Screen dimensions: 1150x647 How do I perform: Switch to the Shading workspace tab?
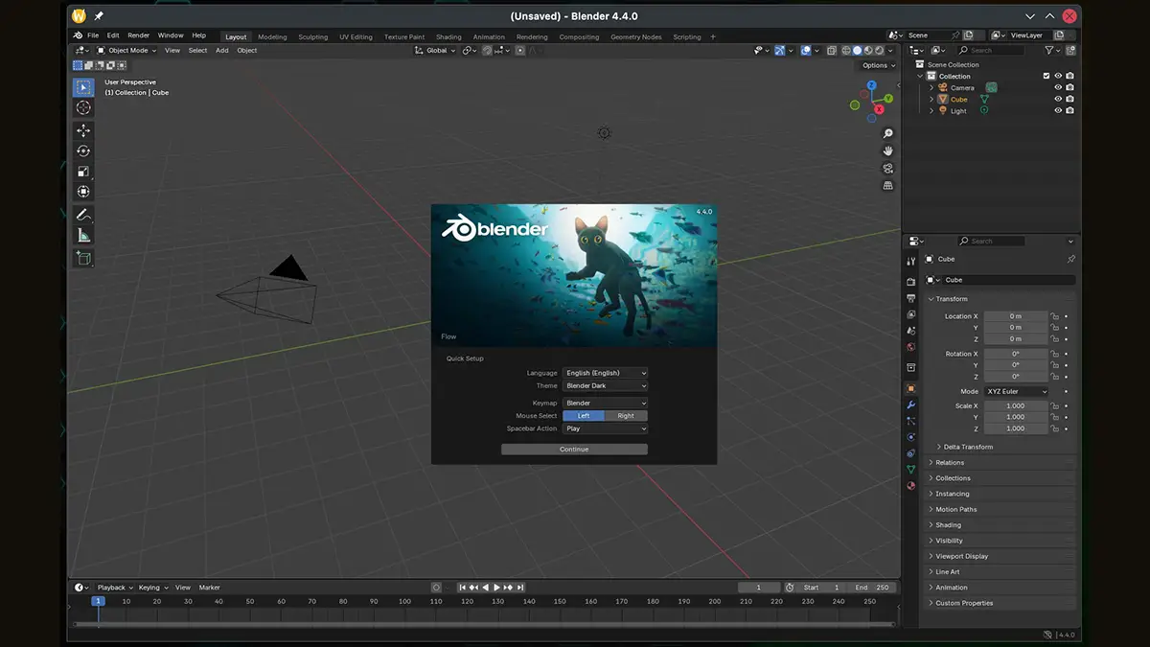tap(448, 37)
